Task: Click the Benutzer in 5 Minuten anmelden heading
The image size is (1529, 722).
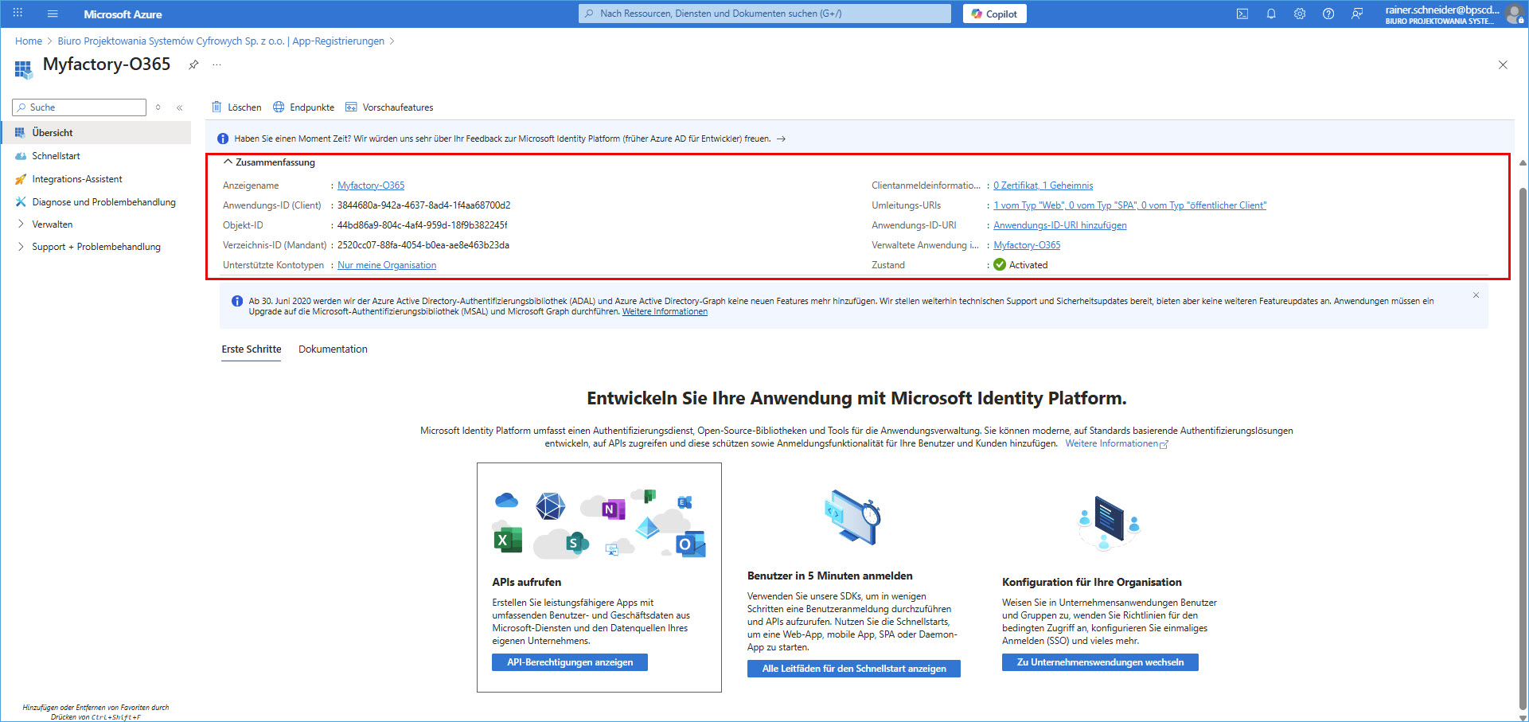Action: click(x=830, y=576)
